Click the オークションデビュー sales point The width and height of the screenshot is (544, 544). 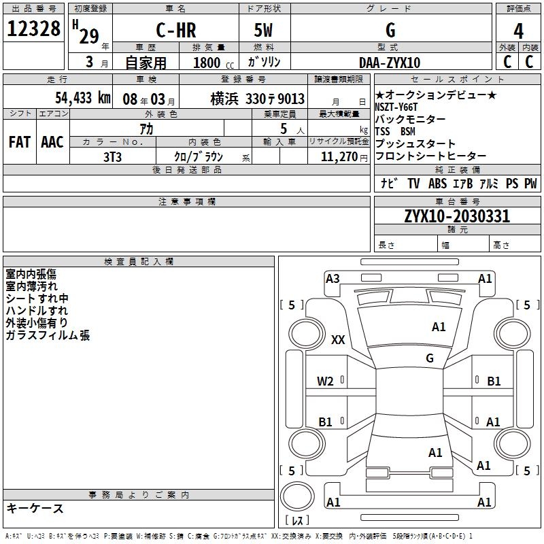(x=436, y=95)
